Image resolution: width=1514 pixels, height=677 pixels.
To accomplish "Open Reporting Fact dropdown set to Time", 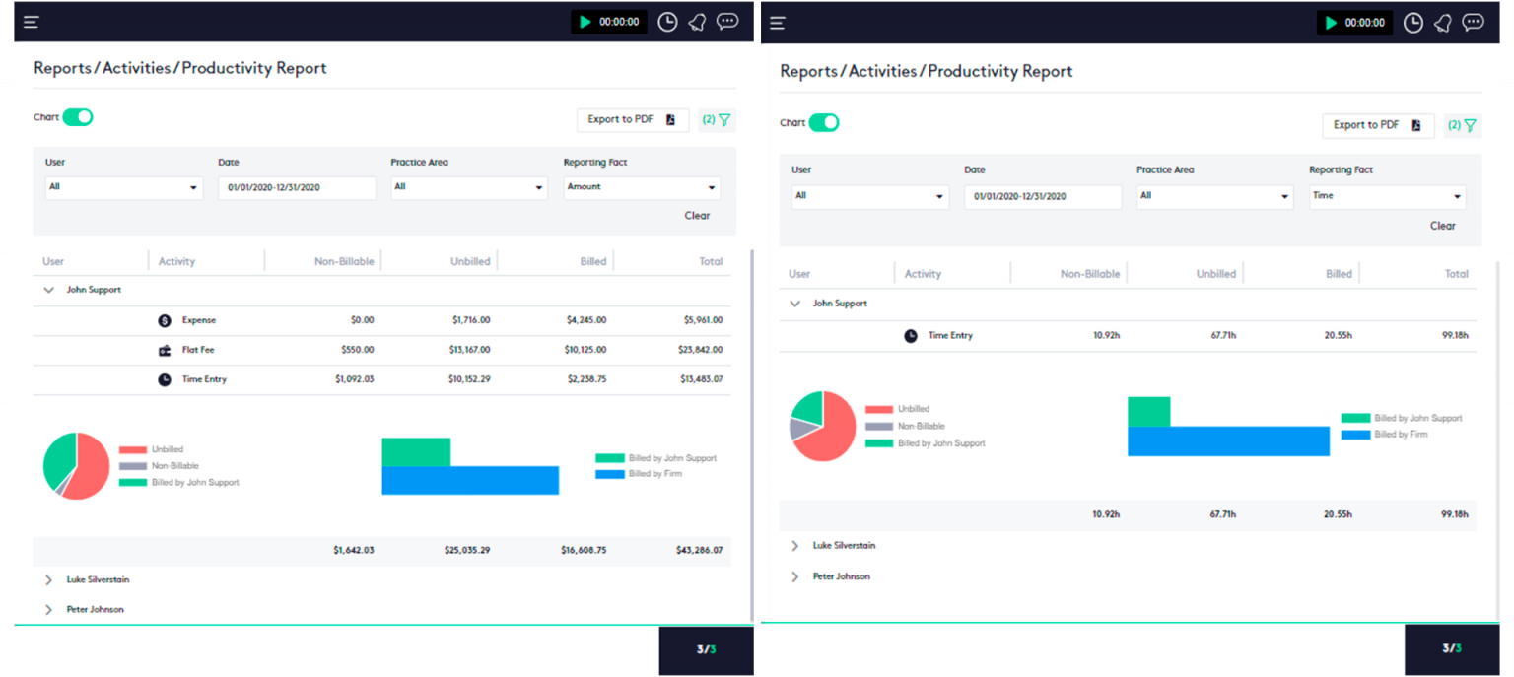I will coord(1388,196).
